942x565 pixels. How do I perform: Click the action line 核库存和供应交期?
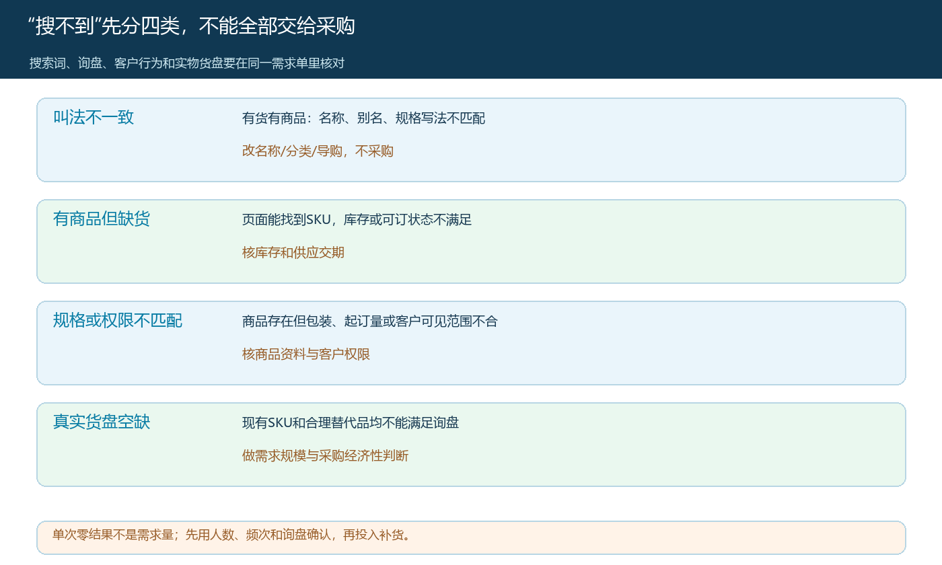tap(293, 253)
